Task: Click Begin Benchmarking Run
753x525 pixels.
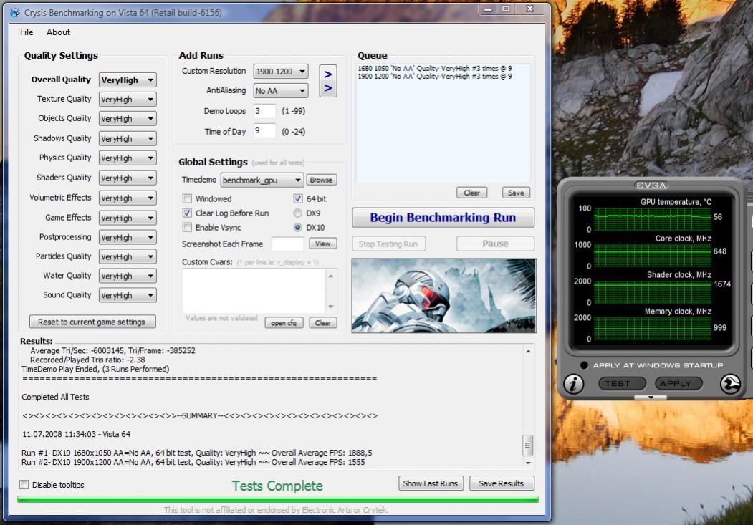Action: click(443, 218)
